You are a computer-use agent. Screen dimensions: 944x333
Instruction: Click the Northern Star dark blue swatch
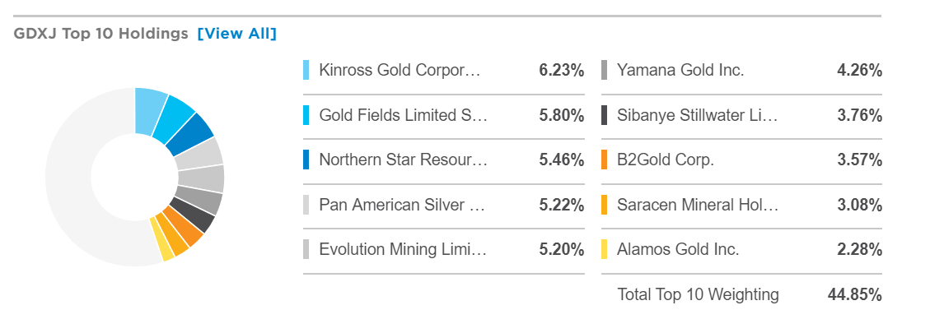(306, 160)
